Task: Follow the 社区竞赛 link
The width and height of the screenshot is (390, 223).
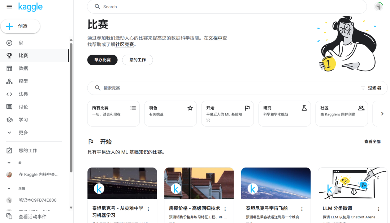Action: (x=125, y=45)
